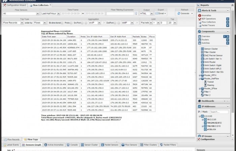
Task: Collapse the Alerts & Tools panel
Action: (228, 10)
